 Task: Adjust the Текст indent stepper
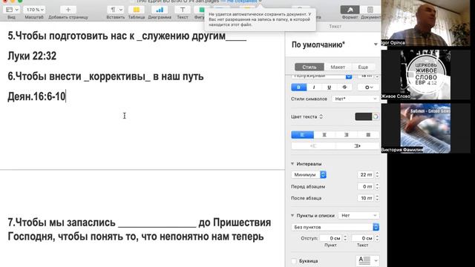click(377, 238)
